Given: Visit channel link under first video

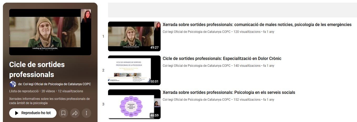Looking at the screenshot, I should coord(197,32).
